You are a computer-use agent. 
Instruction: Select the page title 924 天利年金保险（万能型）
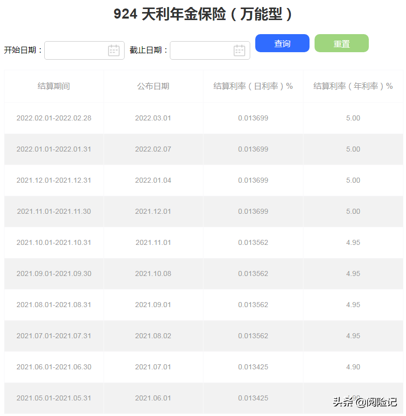204,14
